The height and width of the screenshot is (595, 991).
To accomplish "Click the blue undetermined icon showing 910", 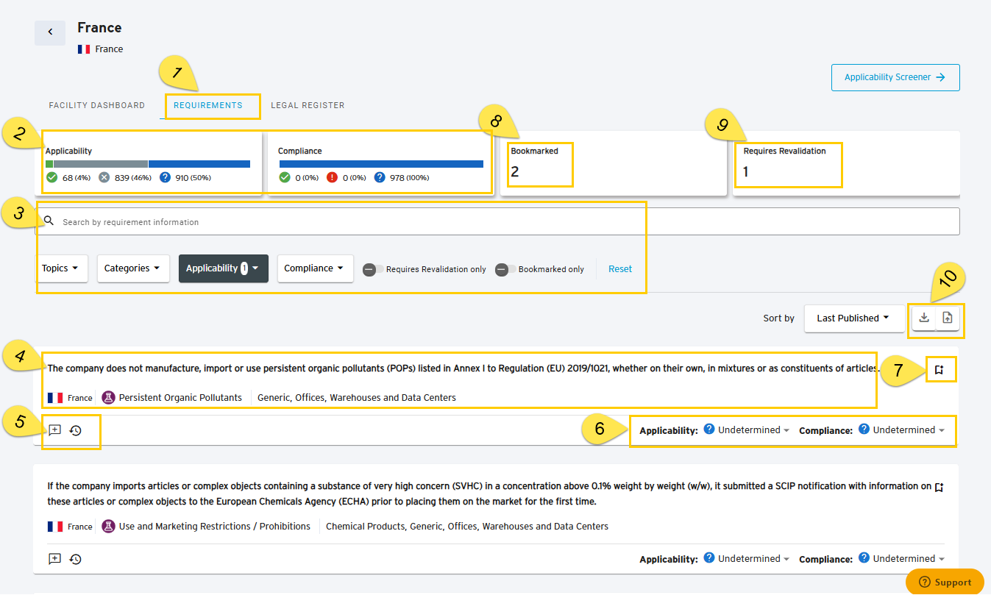I will tap(165, 177).
